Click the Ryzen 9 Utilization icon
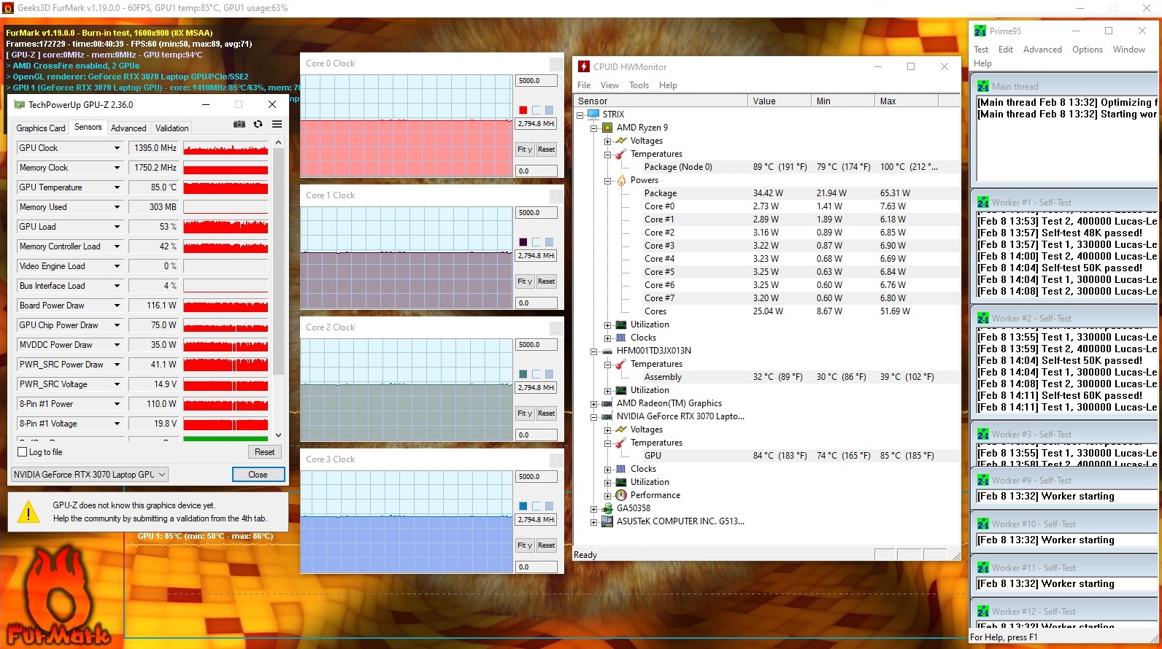This screenshot has height=649, width=1162. [621, 324]
